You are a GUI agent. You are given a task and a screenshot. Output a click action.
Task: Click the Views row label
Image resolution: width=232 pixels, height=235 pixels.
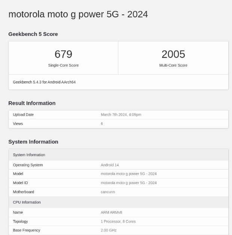coord(18,123)
